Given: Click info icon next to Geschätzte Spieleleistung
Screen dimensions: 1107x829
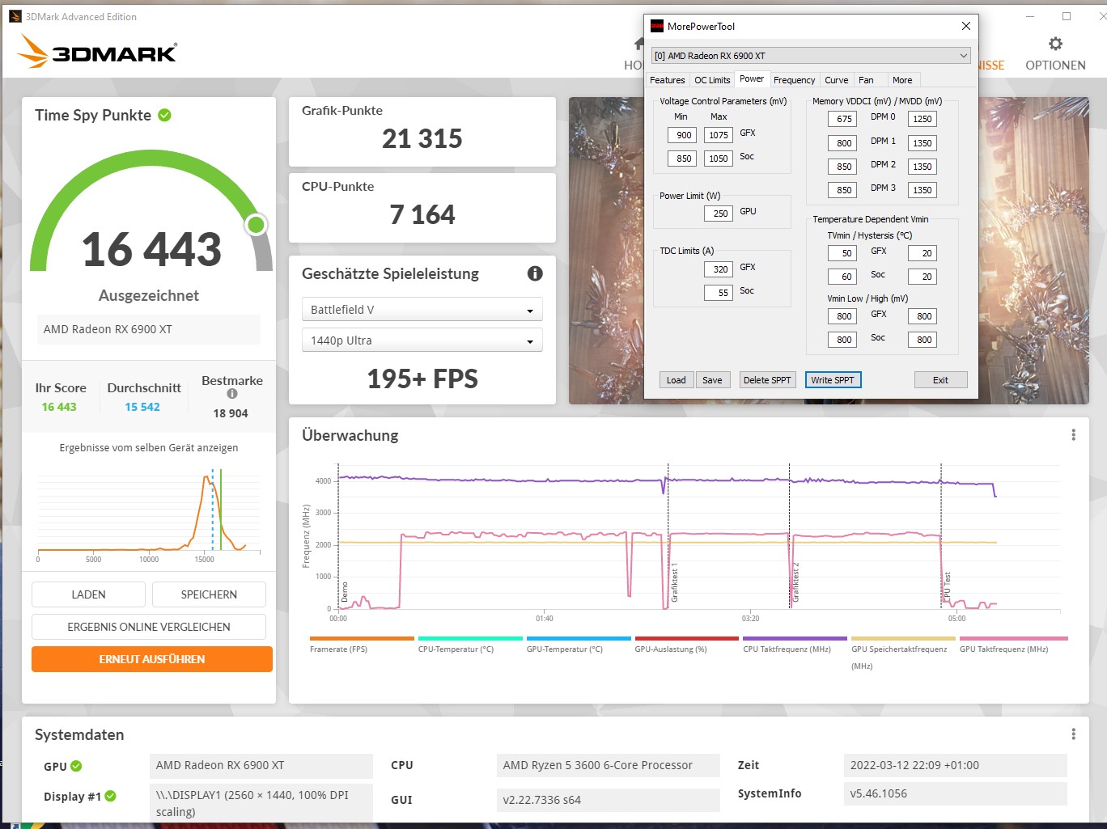Looking at the screenshot, I should tap(535, 273).
